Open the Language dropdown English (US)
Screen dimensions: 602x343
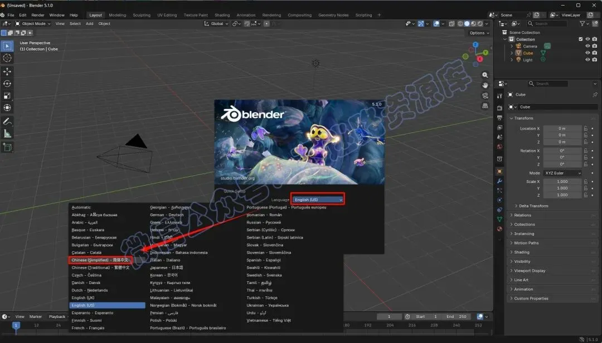click(318, 200)
